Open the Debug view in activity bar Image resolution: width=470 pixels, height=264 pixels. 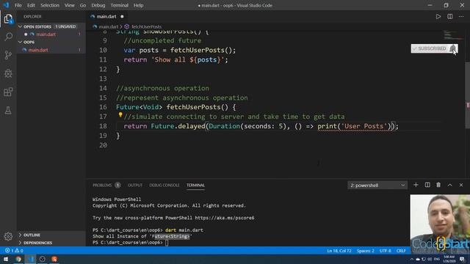pos(8,73)
